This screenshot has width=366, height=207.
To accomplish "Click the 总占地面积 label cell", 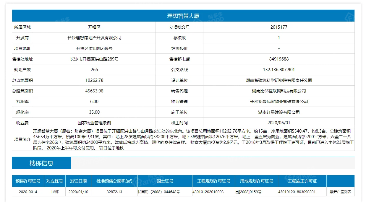I will (22, 80).
